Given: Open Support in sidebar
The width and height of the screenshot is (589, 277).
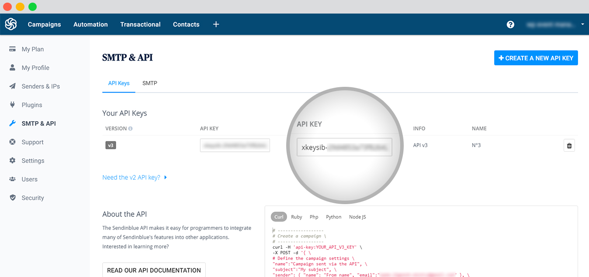Looking at the screenshot, I should pyautogui.click(x=33, y=142).
